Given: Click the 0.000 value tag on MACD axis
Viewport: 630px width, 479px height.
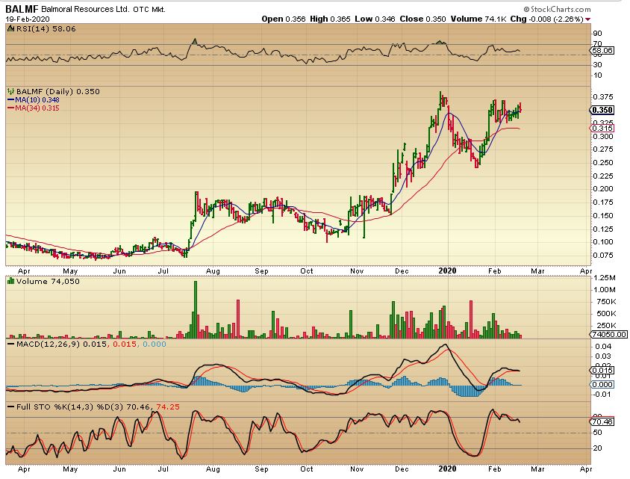Looking at the screenshot, I should pos(602,385).
